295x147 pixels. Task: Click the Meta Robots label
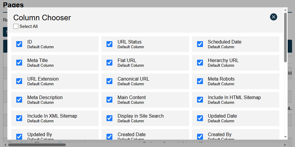(x=221, y=79)
